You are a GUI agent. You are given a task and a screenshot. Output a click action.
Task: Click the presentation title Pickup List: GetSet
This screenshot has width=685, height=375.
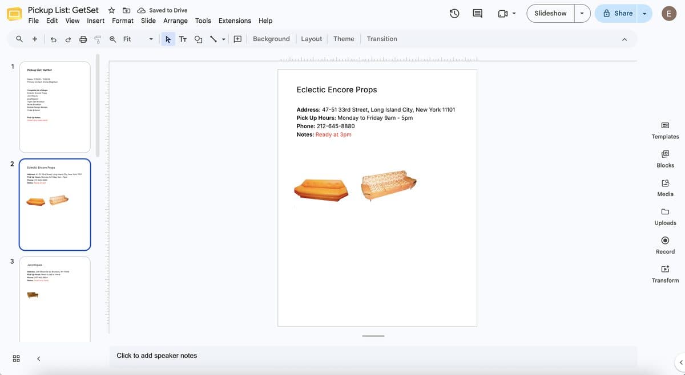click(x=63, y=10)
